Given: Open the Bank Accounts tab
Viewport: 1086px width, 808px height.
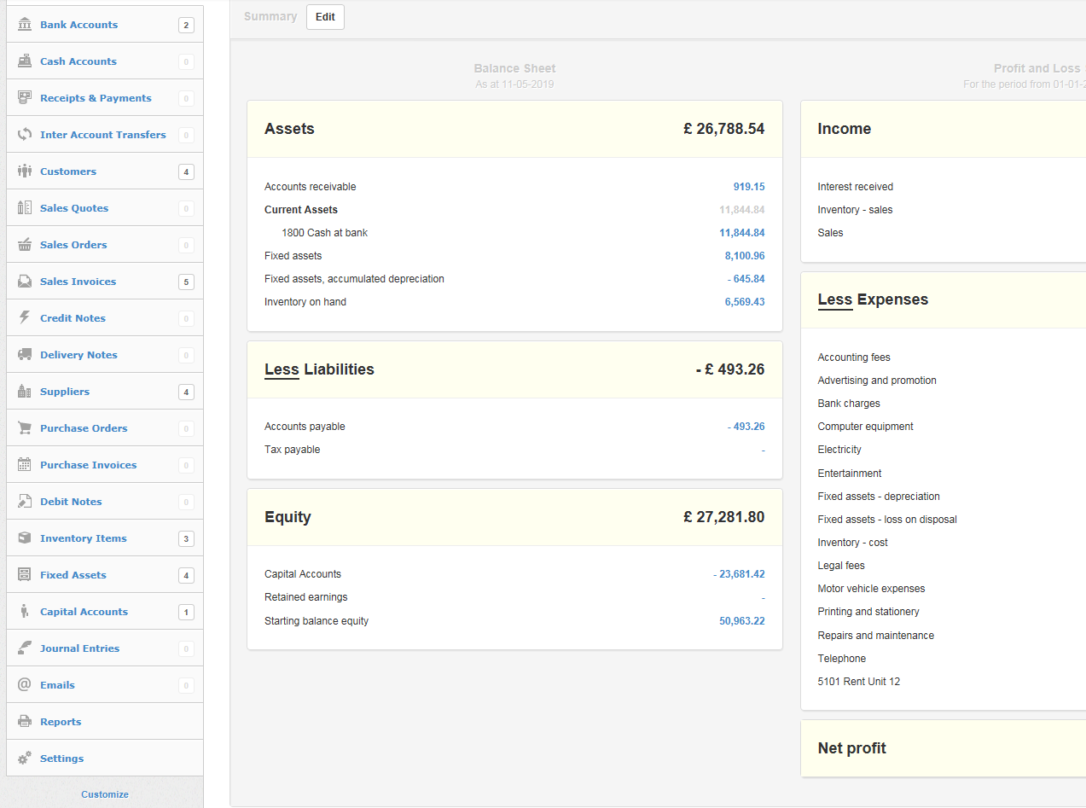Looking at the screenshot, I should pos(105,25).
